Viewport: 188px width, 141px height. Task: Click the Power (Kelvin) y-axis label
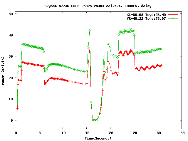(x=3, y=71)
